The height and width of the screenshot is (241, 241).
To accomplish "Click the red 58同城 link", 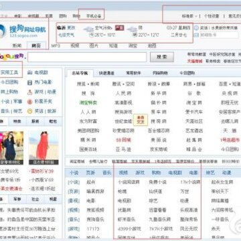I will point(124,140).
